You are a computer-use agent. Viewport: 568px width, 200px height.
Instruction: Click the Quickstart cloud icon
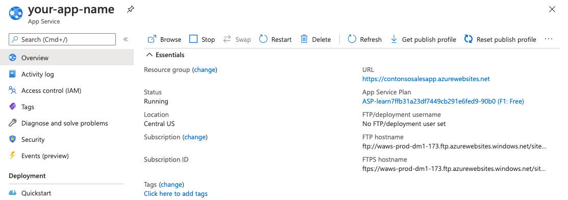coord(13,193)
